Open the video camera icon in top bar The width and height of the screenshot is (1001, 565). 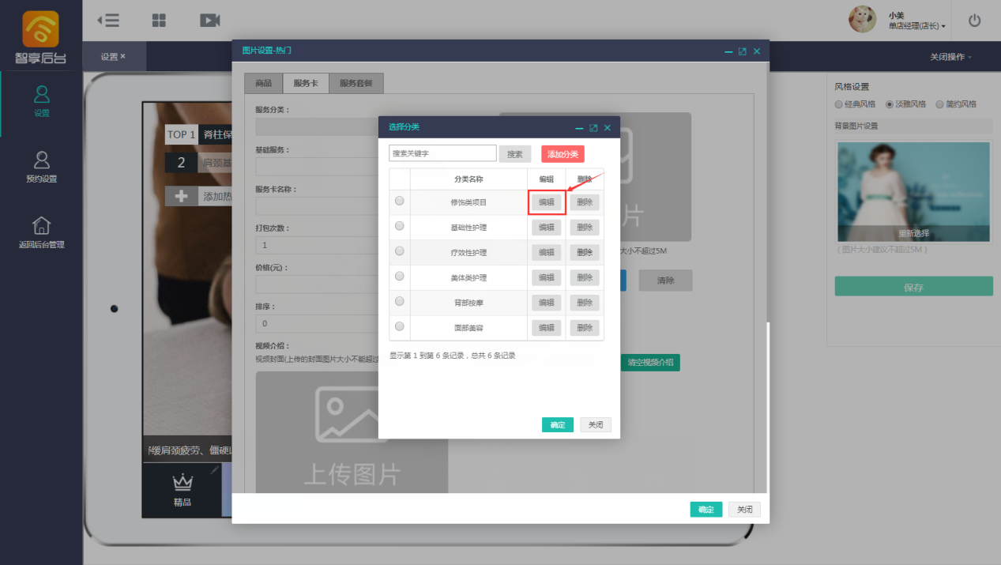(x=210, y=21)
